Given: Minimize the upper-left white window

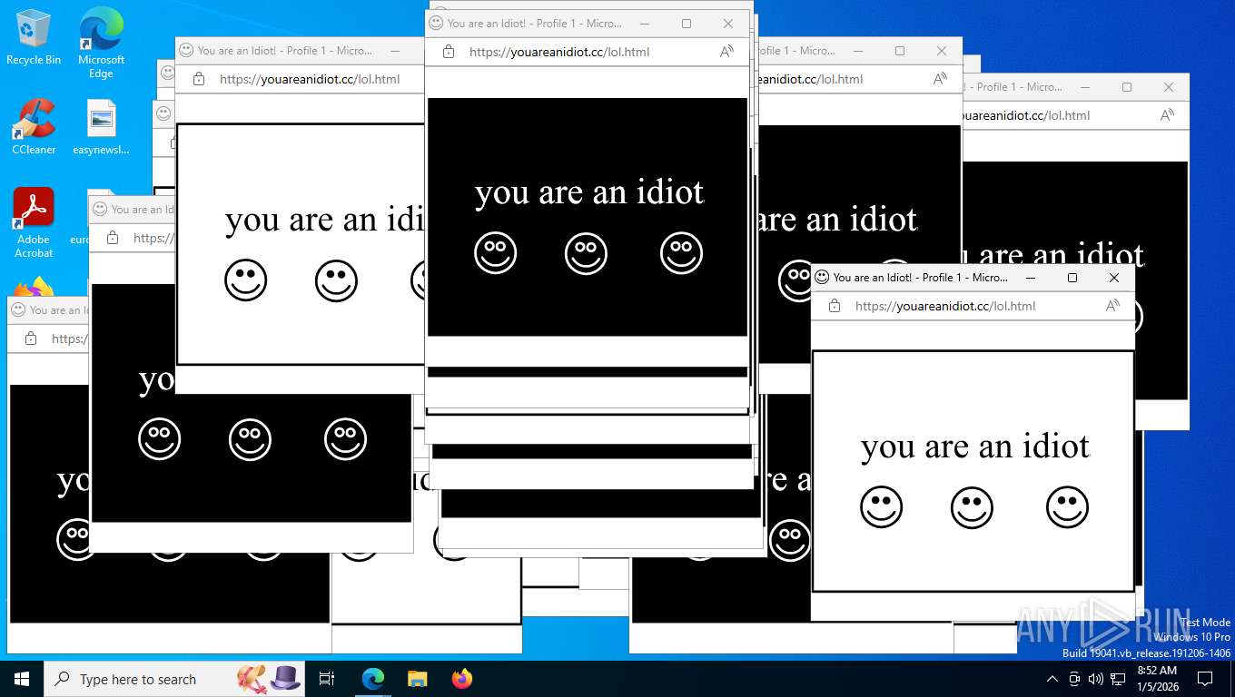Looking at the screenshot, I should 395,51.
